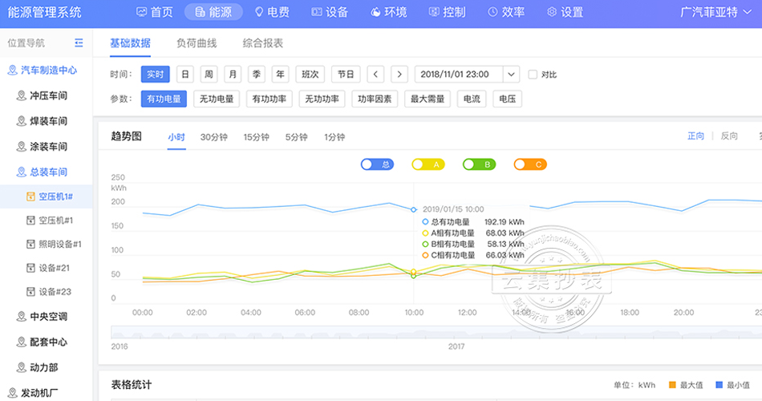Enable the 对比 comparison checkbox
The height and width of the screenshot is (401, 762).
click(533, 75)
